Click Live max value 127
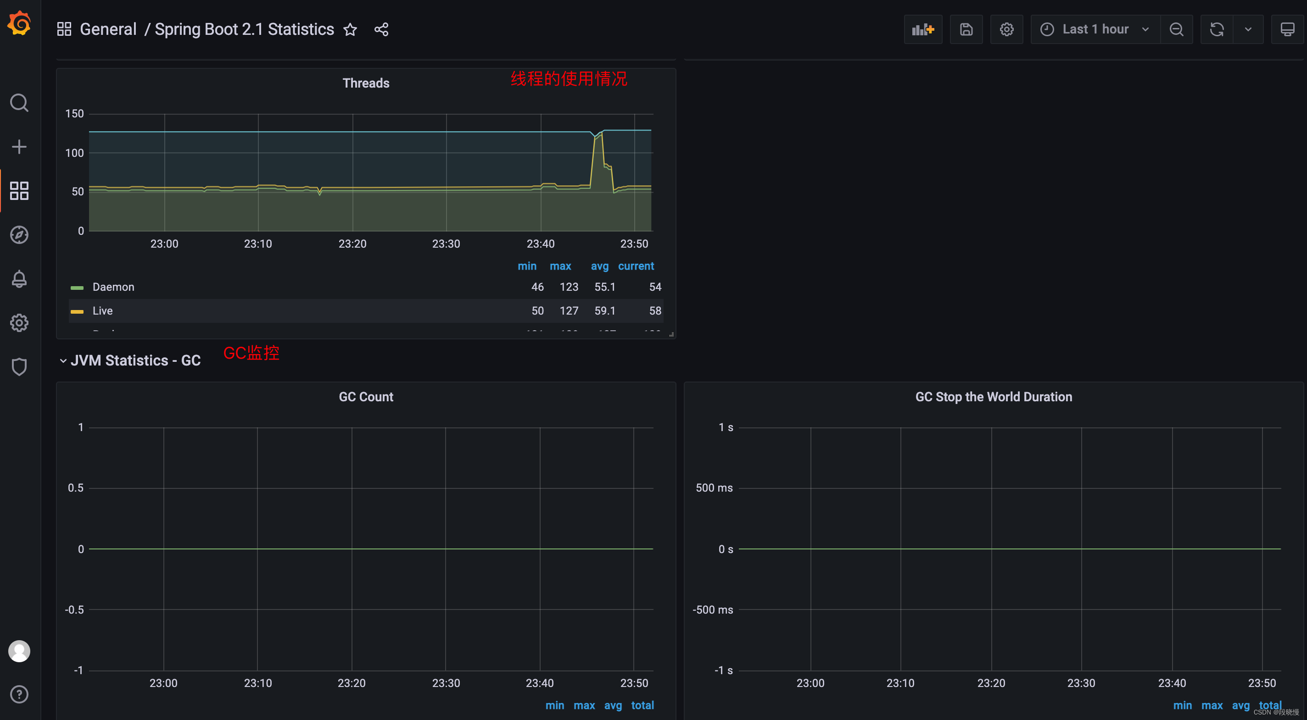Image resolution: width=1307 pixels, height=720 pixels. pyautogui.click(x=569, y=311)
